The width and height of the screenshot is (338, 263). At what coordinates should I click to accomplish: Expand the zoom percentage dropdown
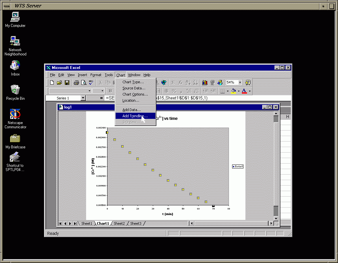(x=240, y=83)
